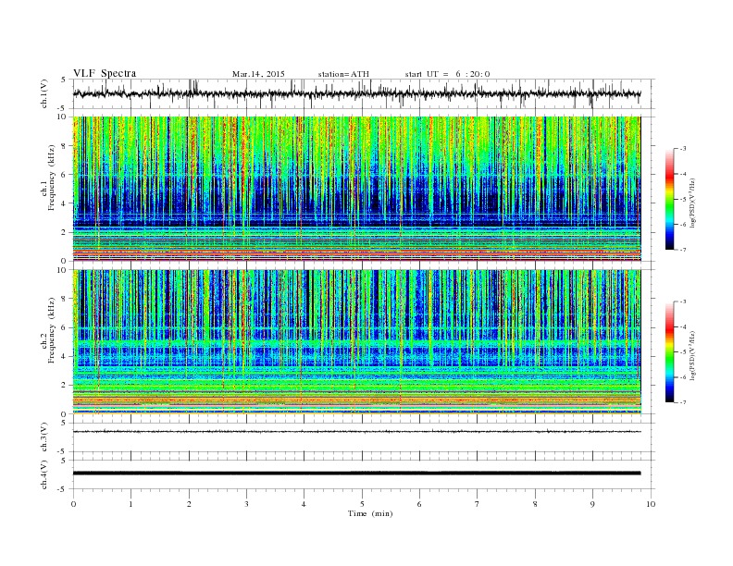This screenshot has height=566, width=733.
Task: Select the "Time (min)" axis title
Action: click(x=370, y=513)
